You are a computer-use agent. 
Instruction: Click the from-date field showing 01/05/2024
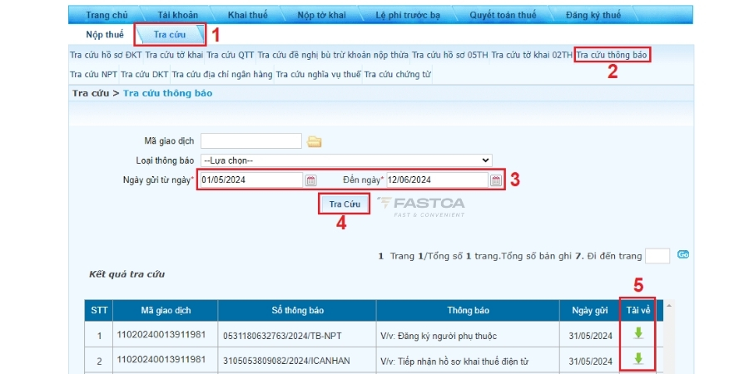251,180
